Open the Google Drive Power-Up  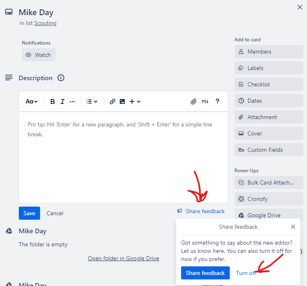[269, 215]
